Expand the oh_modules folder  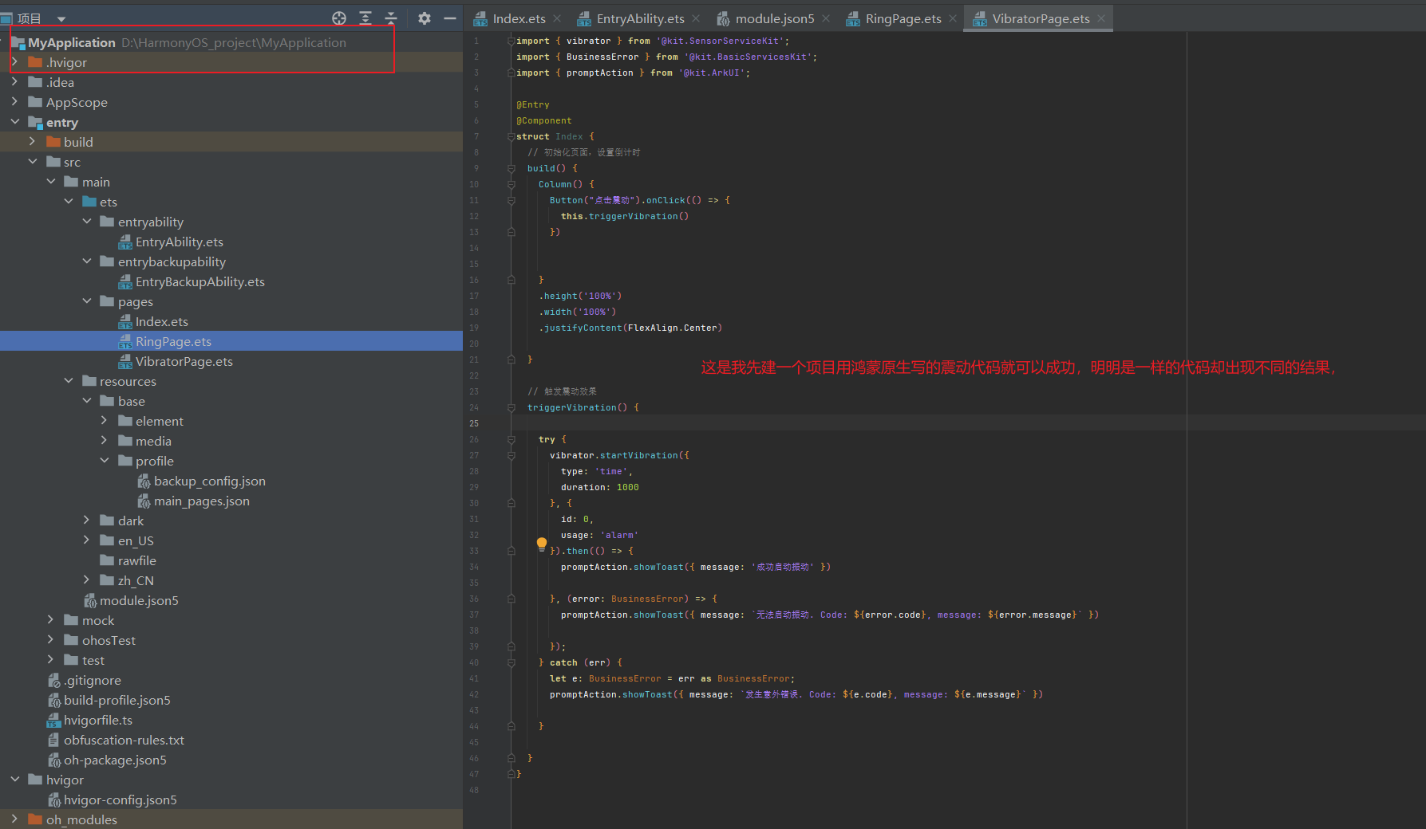pyautogui.click(x=14, y=819)
